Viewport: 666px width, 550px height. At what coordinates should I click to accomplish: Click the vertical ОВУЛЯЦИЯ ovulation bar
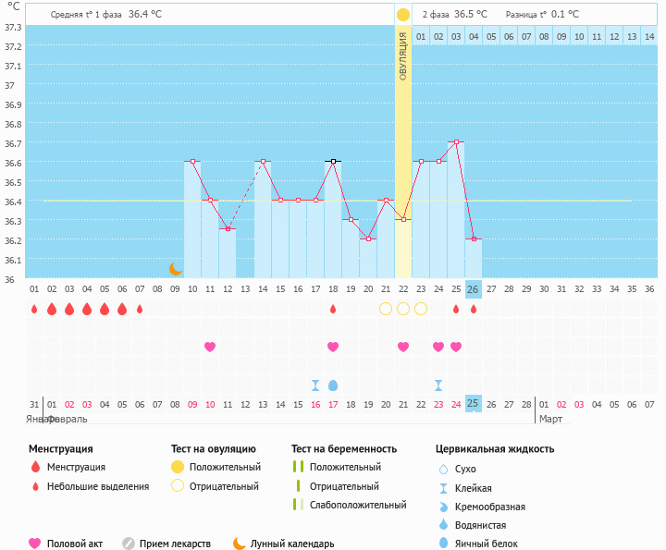pyautogui.click(x=403, y=57)
